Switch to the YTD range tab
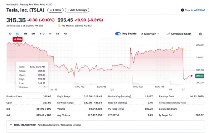The height and width of the screenshot is (133, 209). [42, 34]
